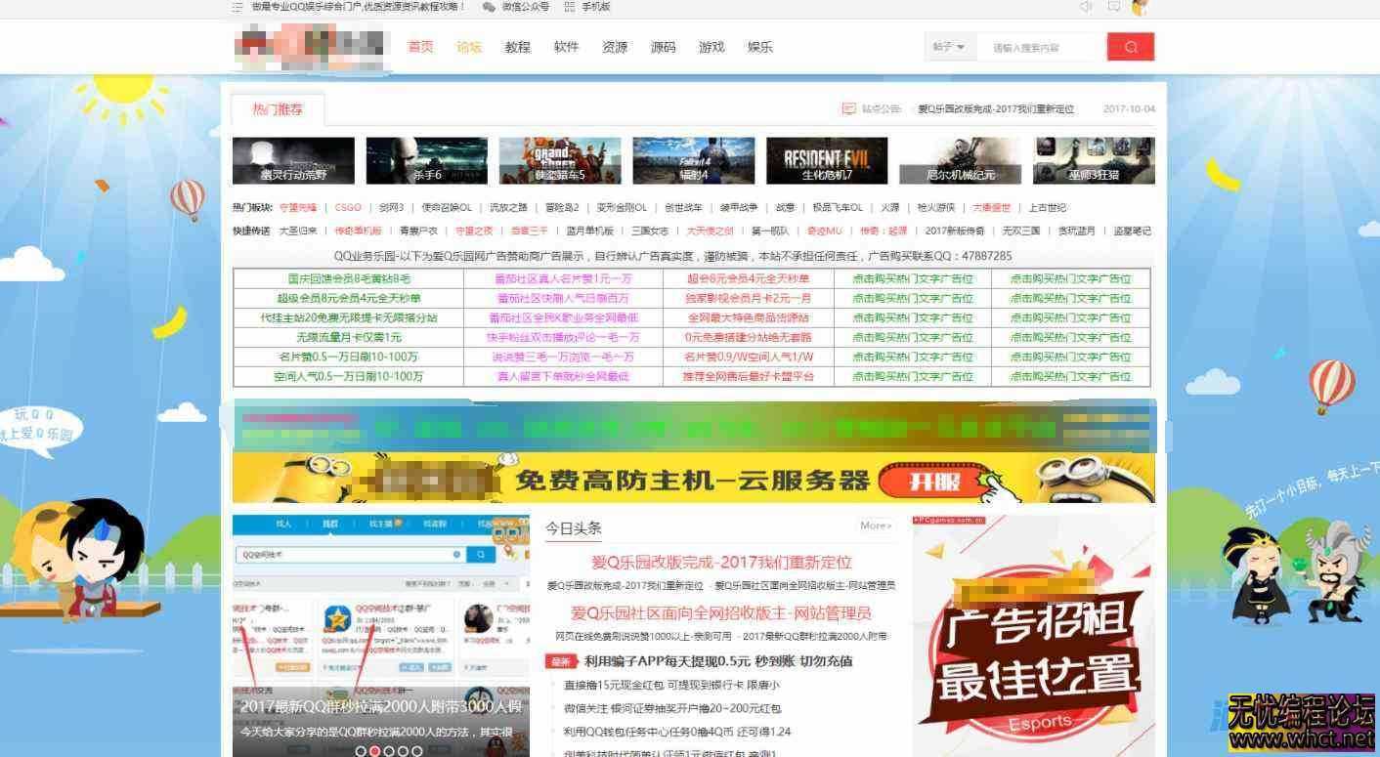Image resolution: width=1380 pixels, height=757 pixels.
Task: Open the 生化危机7 game thumbnail
Action: pos(827,159)
